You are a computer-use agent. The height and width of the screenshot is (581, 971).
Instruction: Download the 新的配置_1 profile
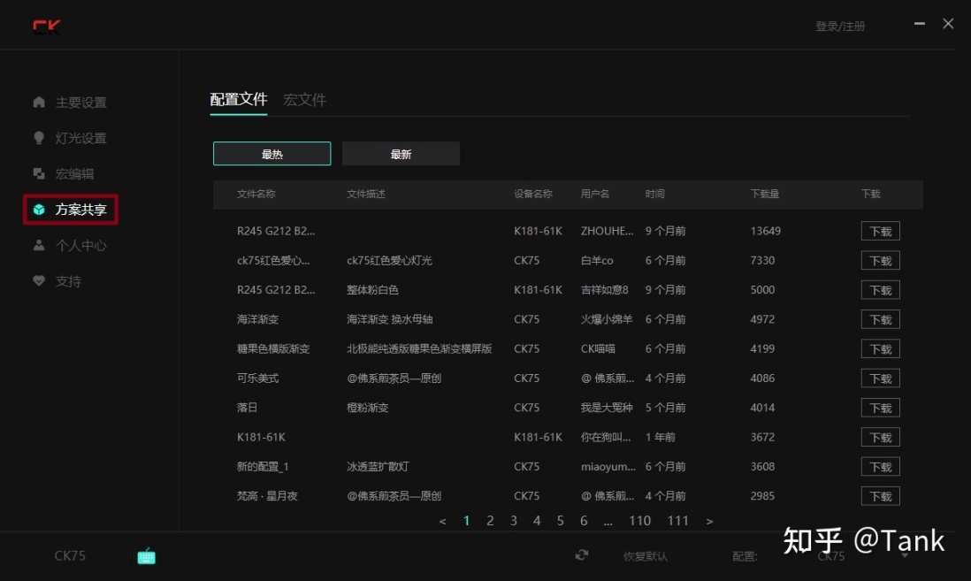pos(880,466)
